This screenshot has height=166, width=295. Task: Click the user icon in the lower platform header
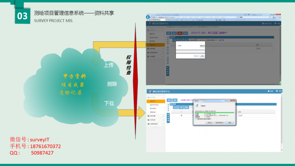coord(269,91)
